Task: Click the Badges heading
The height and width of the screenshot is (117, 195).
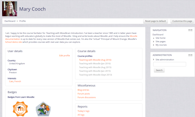Action: pyautogui.click(x=12, y=92)
